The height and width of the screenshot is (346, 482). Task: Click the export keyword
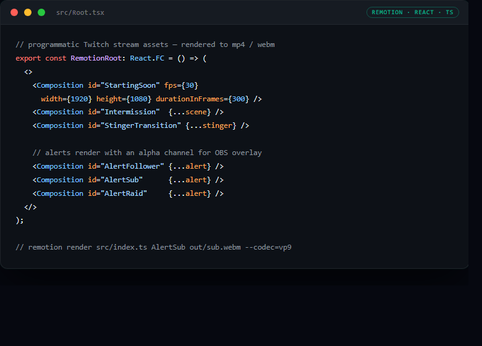(x=28, y=58)
